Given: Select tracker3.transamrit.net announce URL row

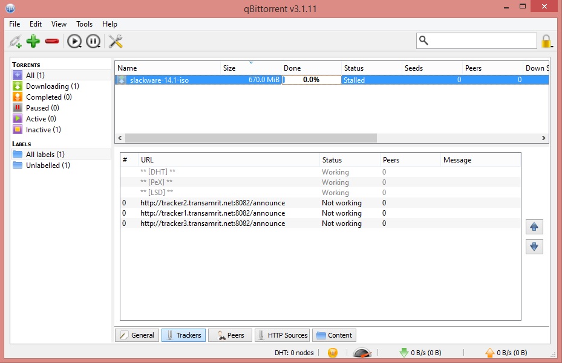Looking at the screenshot, I should (321, 223).
